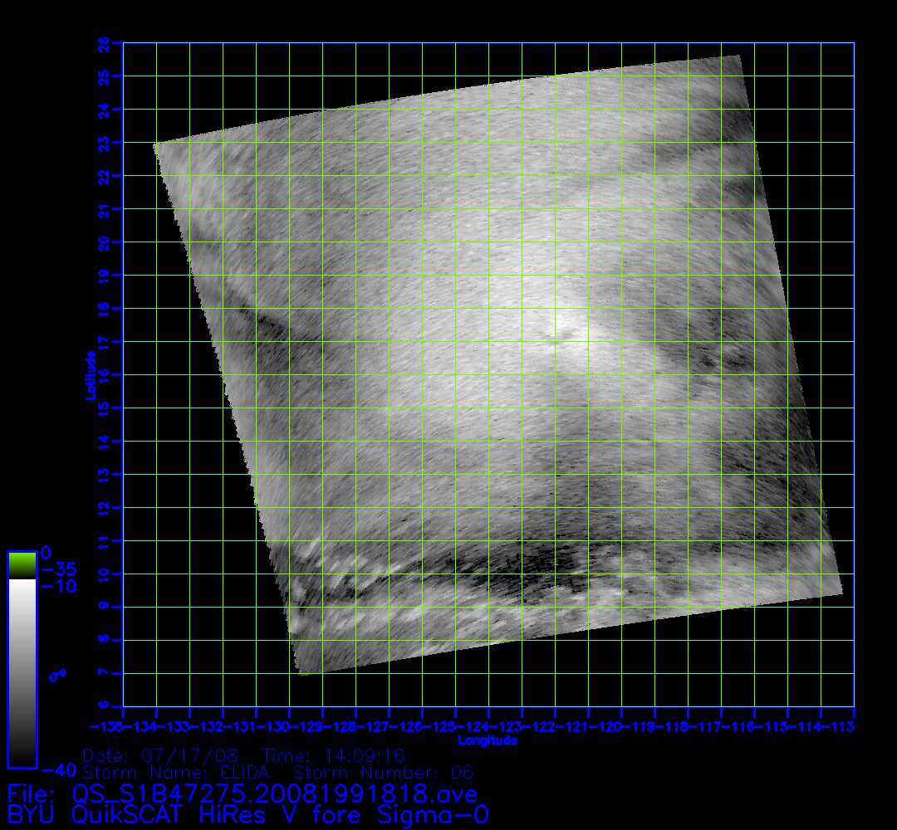Click the BYU QuikSCAT HiRes title line
Image resolution: width=897 pixels, height=830 pixels.
coord(248,814)
